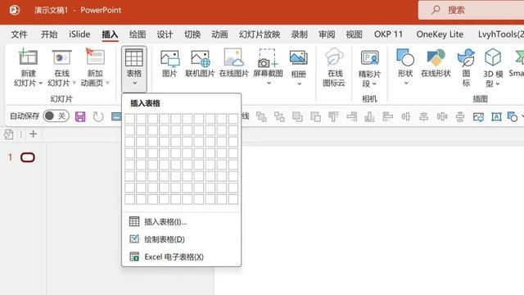Expand the 新建幻灯片 dropdown arrow
Screen dimensions: 524x295
tap(40, 83)
